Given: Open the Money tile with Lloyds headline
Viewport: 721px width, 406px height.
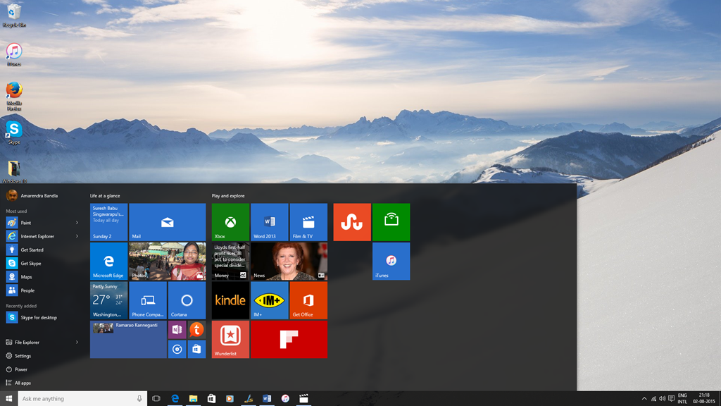Looking at the screenshot, I should tap(230, 261).
